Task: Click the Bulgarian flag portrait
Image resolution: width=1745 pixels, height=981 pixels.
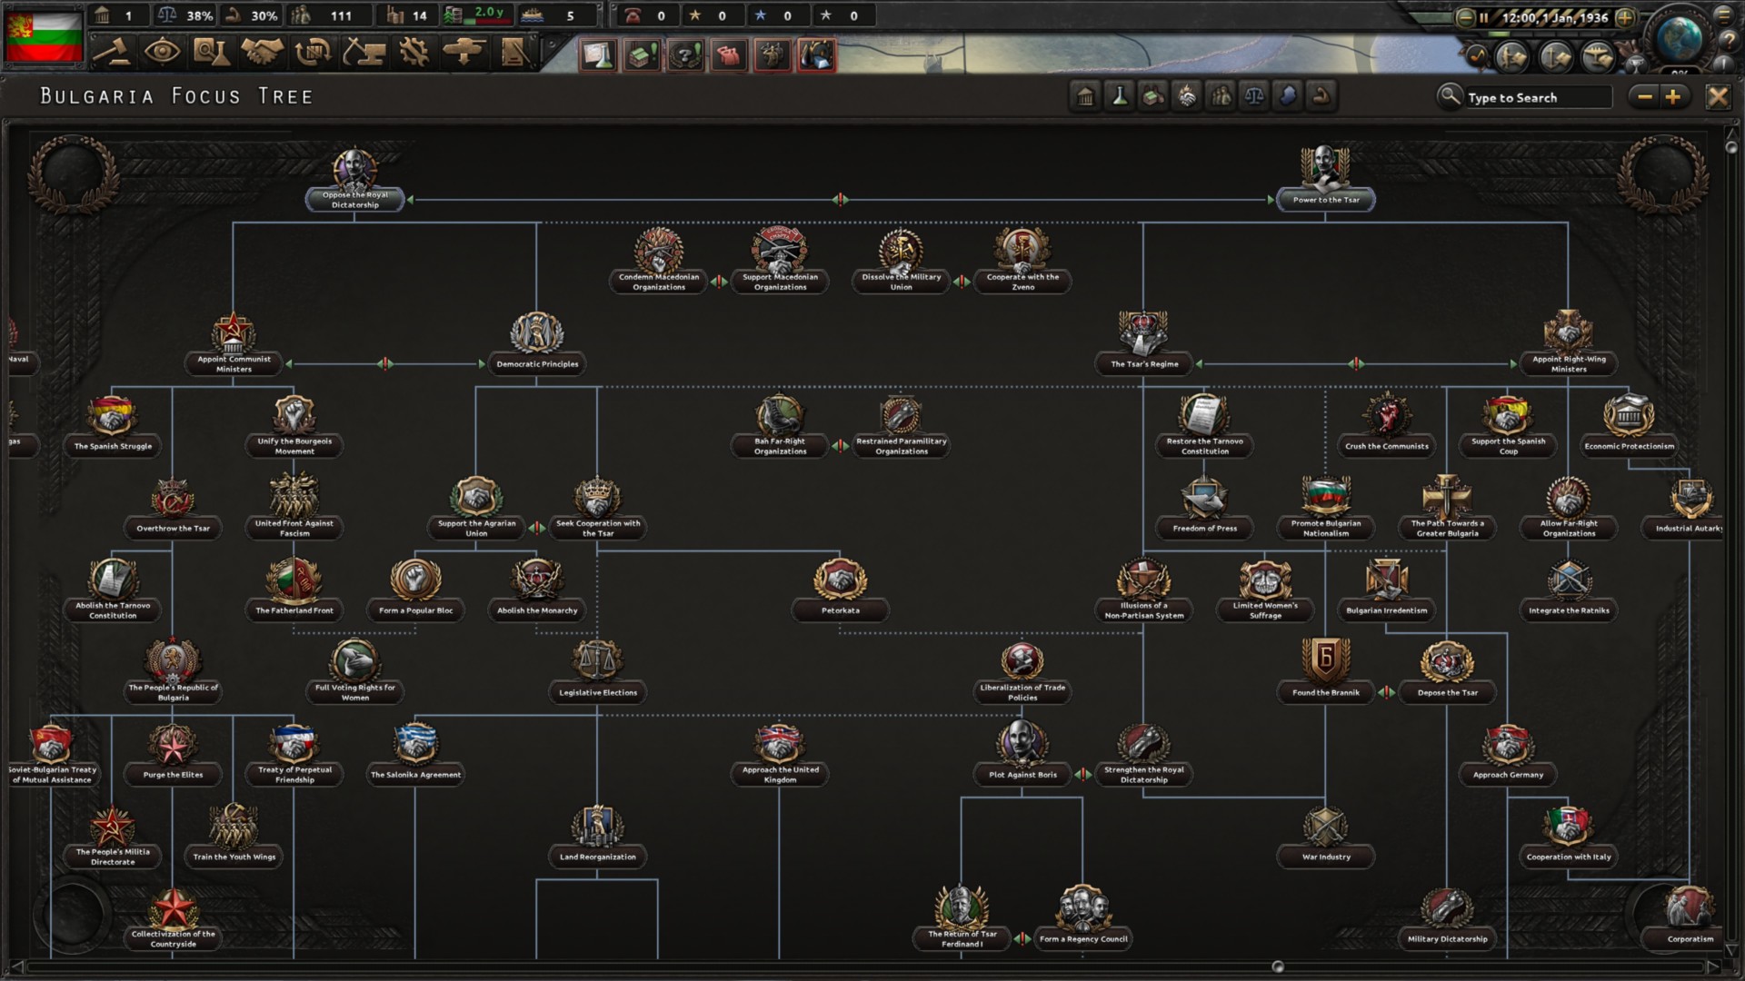Action: (x=44, y=36)
